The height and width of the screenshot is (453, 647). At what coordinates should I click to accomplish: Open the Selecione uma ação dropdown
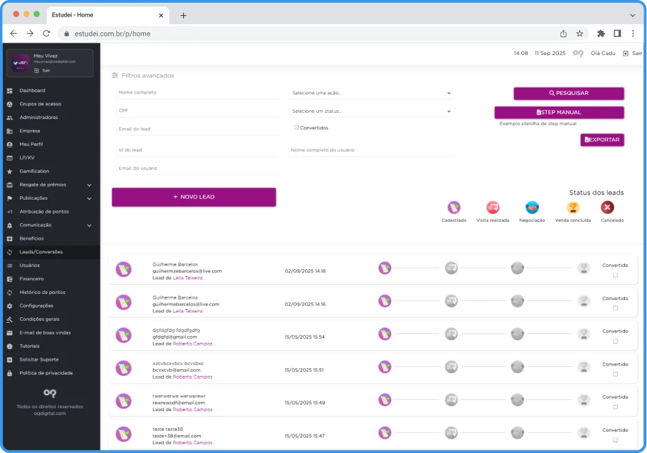(370, 93)
